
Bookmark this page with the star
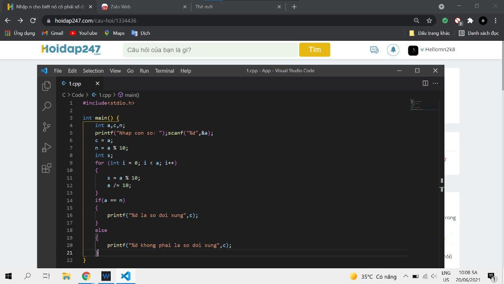click(x=429, y=21)
